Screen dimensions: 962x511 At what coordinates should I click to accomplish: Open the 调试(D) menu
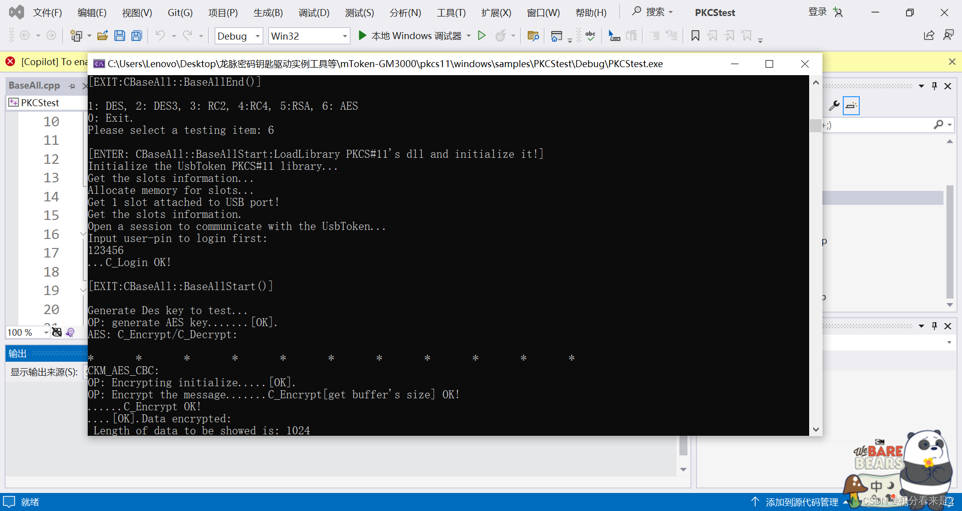click(x=314, y=13)
